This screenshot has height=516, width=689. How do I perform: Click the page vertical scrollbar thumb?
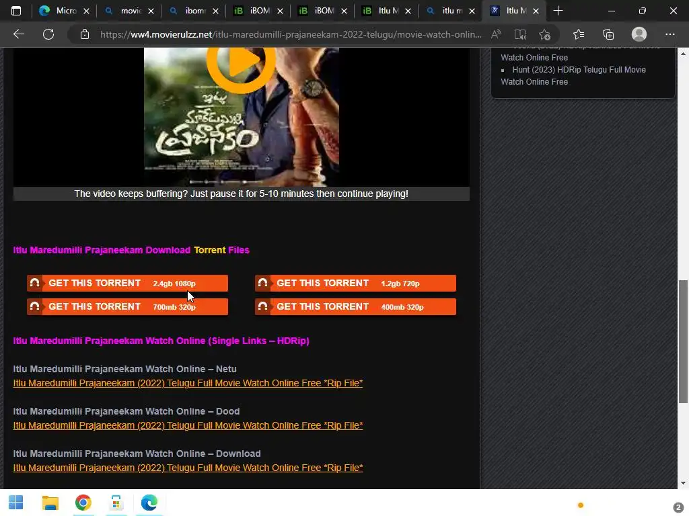click(683, 341)
